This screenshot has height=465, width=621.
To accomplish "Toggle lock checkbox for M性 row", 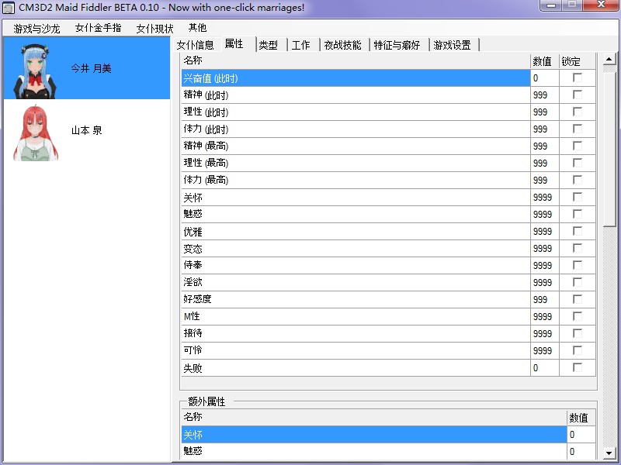I will click(x=578, y=316).
